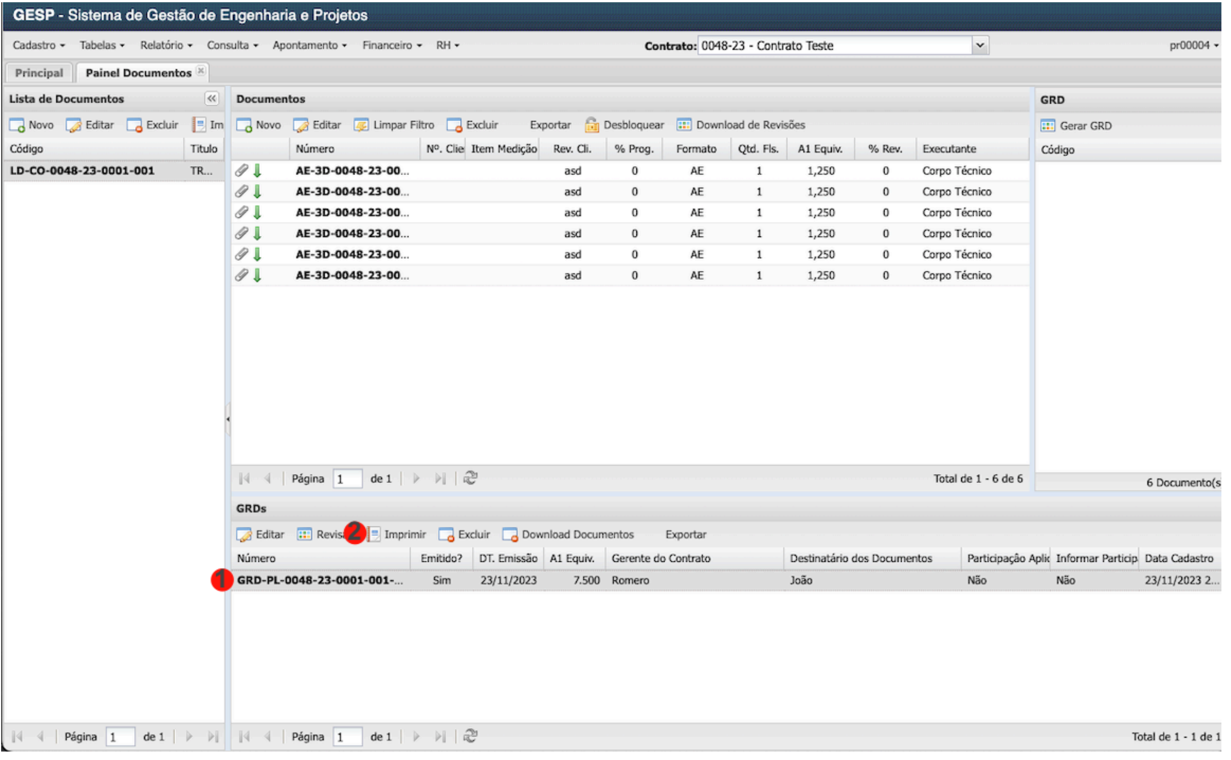
Task: Open the Financeiro menu
Action: (392, 45)
